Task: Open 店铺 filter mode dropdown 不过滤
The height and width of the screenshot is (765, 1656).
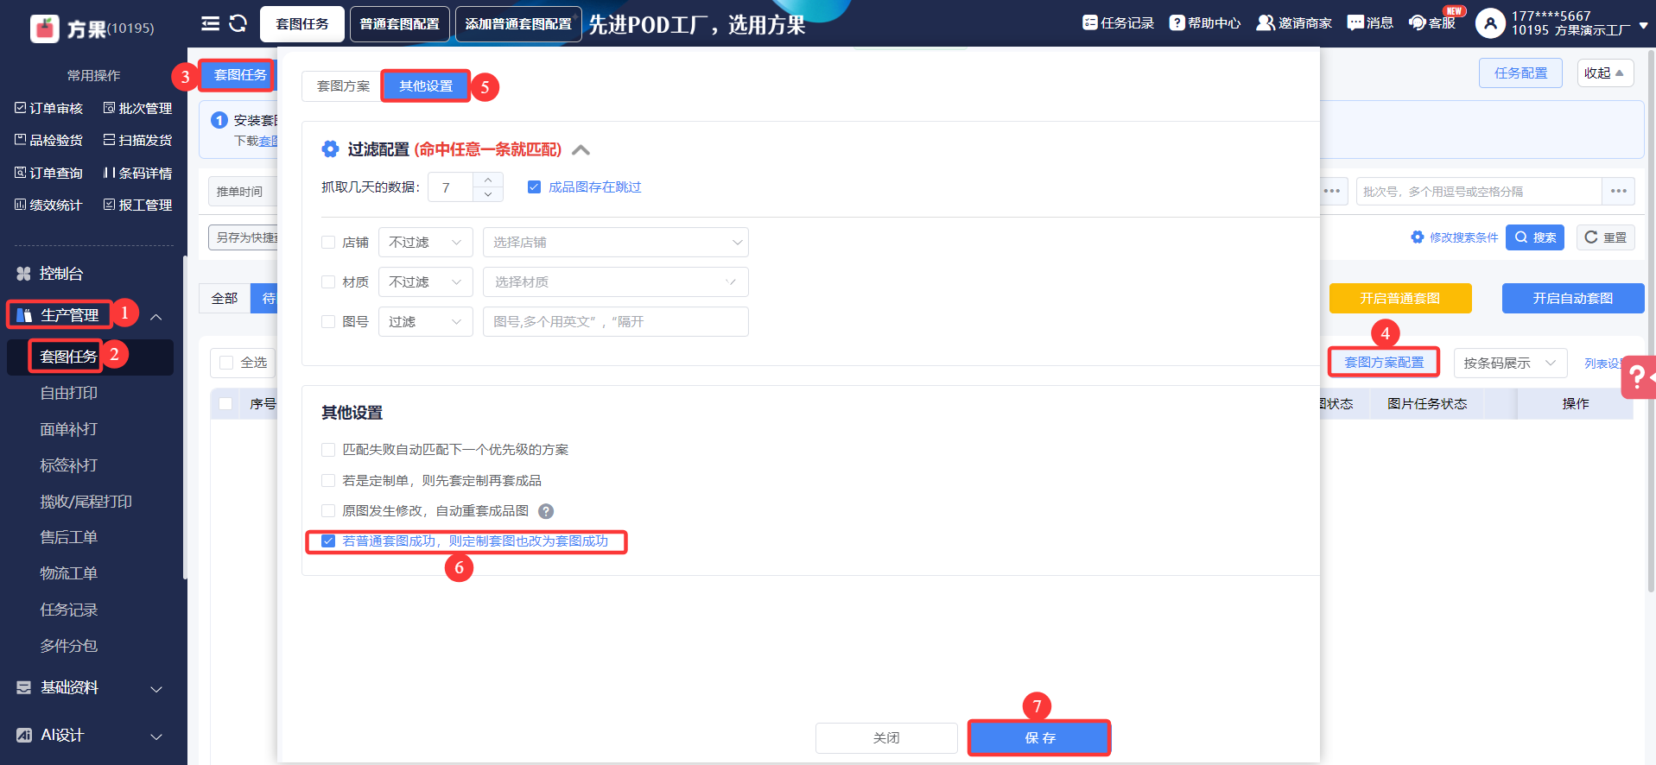Action: [x=425, y=243]
